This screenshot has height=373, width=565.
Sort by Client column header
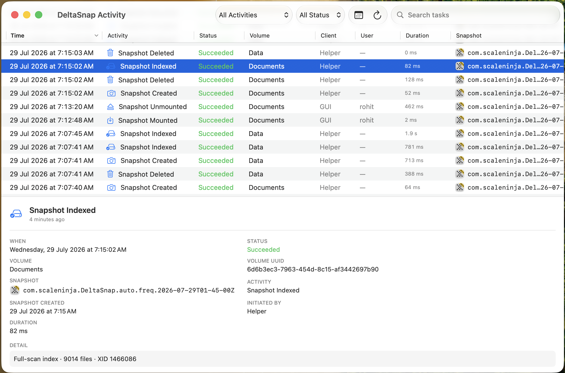pos(335,36)
